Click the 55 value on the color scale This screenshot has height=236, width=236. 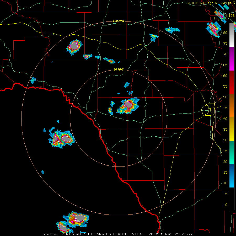pos(225,86)
